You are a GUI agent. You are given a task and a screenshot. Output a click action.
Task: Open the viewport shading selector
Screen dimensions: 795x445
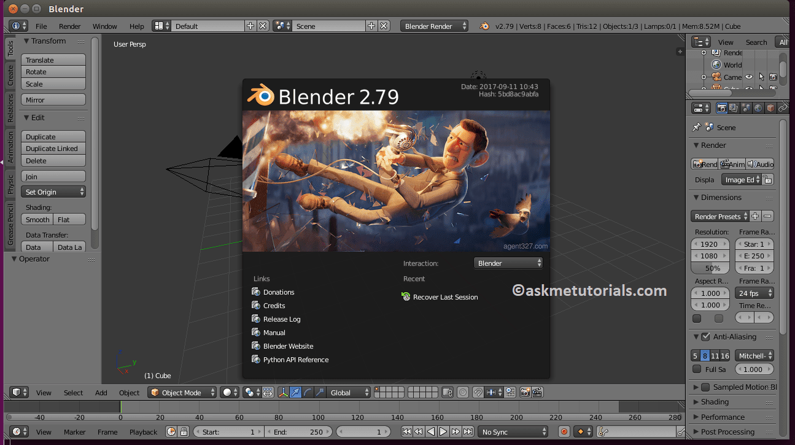click(230, 392)
